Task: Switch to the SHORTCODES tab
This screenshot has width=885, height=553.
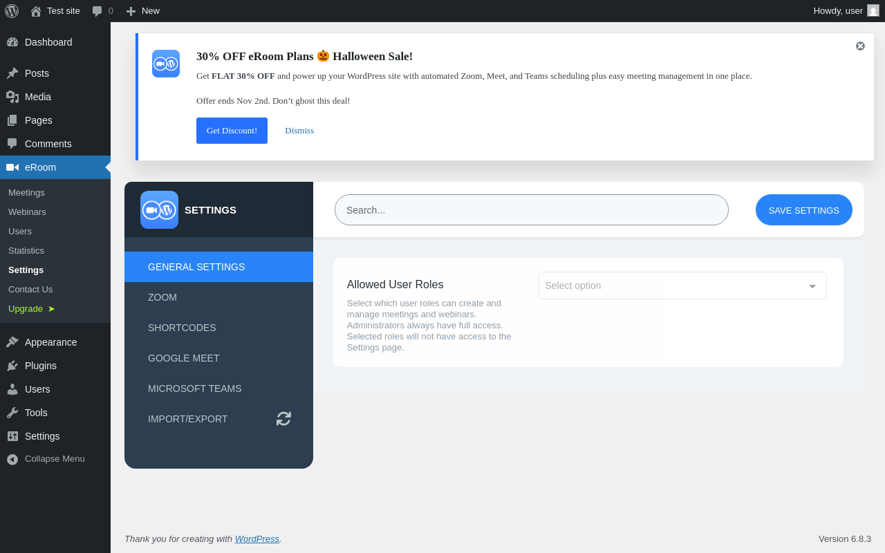Action: (x=218, y=328)
